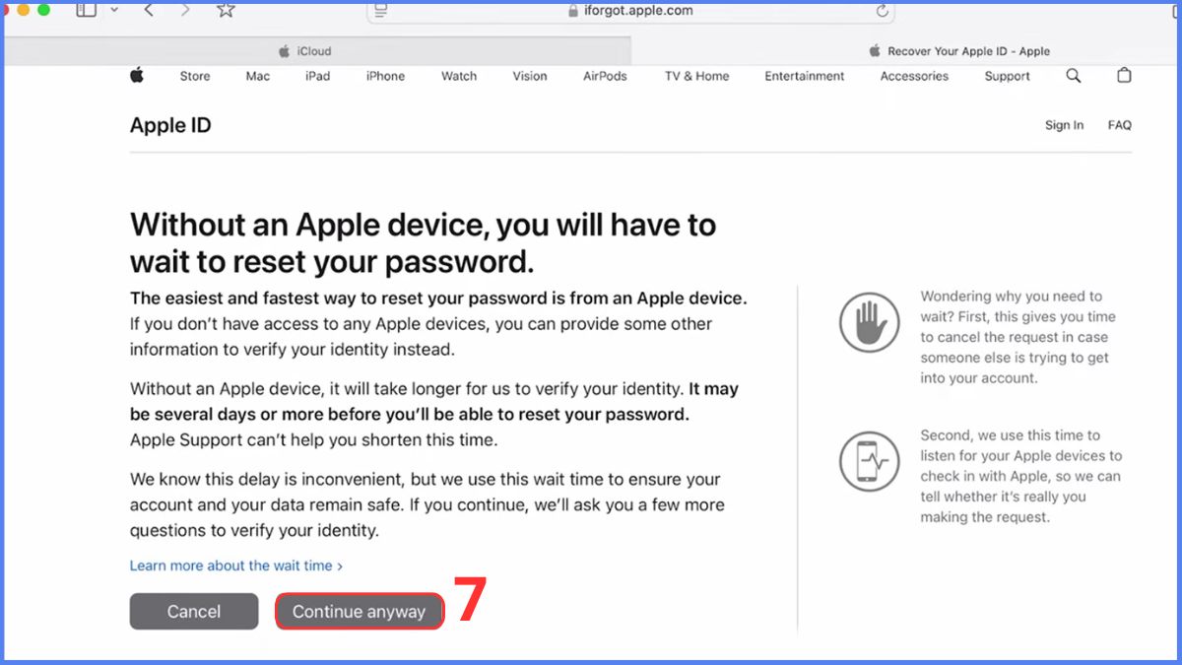Screen dimensions: 1182x665
Task: Click the iforgot.apple.com address field
Action: click(630, 11)
